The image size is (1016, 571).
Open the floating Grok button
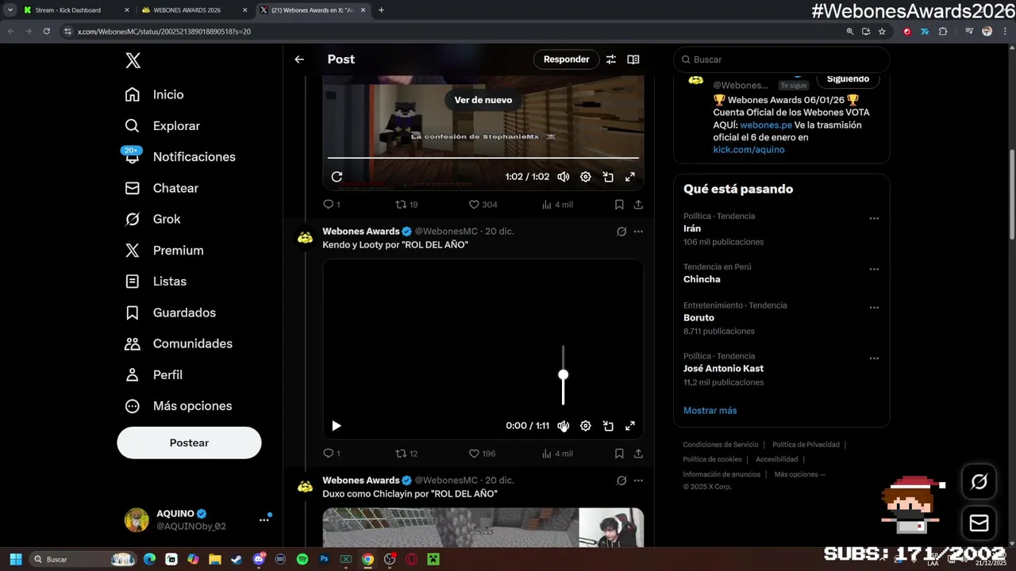(x=979, y=481)
